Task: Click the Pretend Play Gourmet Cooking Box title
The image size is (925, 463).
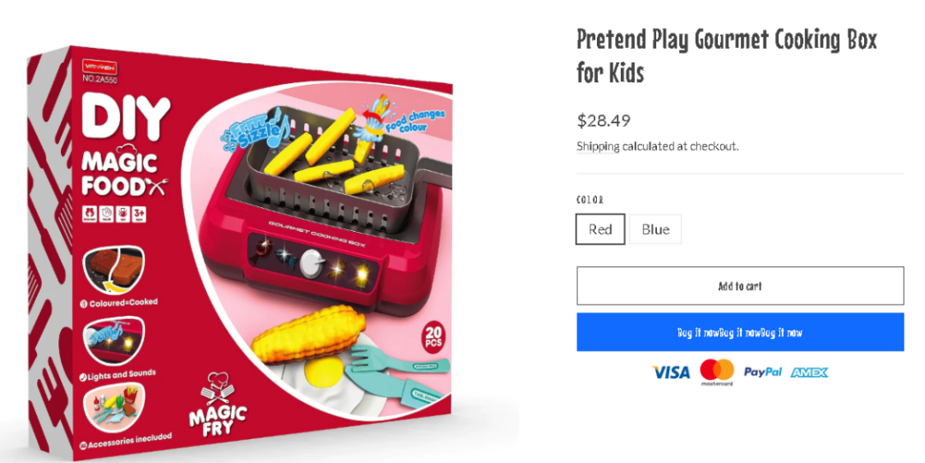Action: coord(727,56)
